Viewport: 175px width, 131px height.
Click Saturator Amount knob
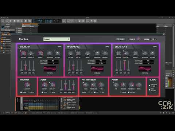coord(27,85)
